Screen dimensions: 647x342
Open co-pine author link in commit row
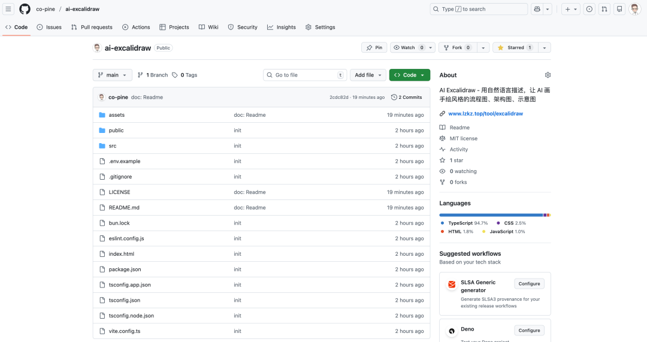(118, 98)
